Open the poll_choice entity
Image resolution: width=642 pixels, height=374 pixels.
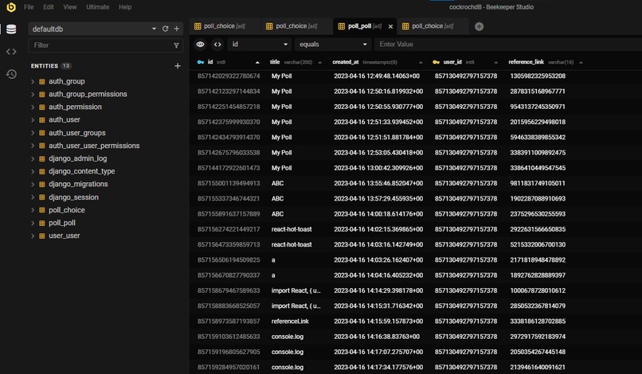point(67,210)
